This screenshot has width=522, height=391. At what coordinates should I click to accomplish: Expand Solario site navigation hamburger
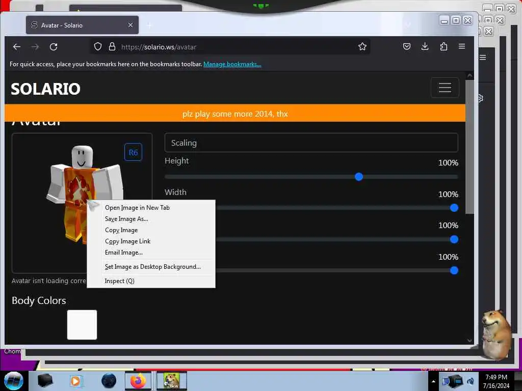[445, 88]
